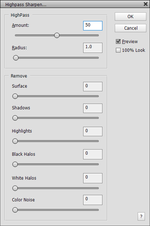The image size is (150, 226).
Task: Click the Shadows slider handle
Action: [x=15, y=118]
